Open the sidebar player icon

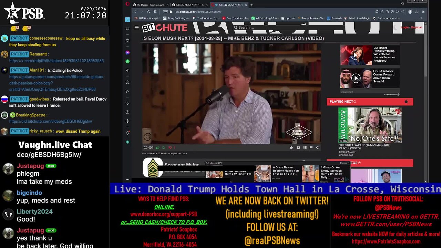click(127, 82)
